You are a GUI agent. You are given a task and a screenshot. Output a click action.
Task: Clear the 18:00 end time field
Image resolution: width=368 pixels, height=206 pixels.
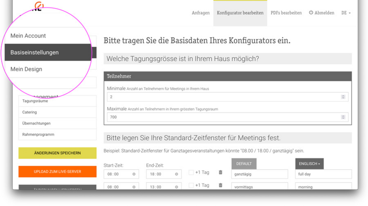coord(176,174)
